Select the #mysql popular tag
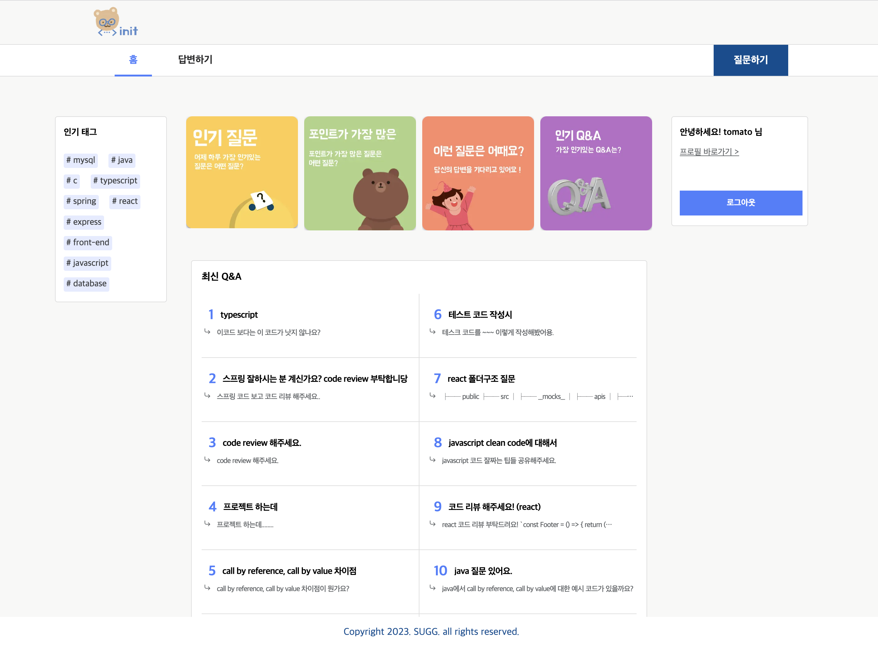Screen dimensions: 878x648 (x=80, y=160)
